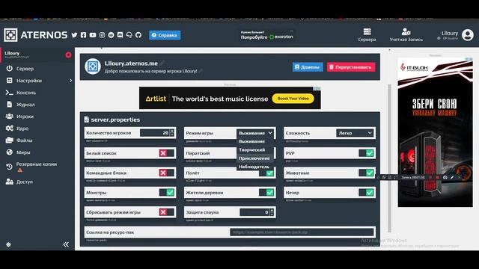479x269 pixels.
Task: Click the Домены button
Action: 308,67
